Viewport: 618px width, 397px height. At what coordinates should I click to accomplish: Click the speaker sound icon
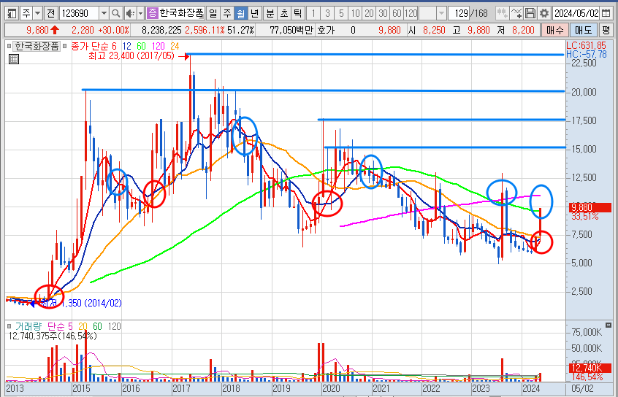pyautogui.click(x=130, y=13)
